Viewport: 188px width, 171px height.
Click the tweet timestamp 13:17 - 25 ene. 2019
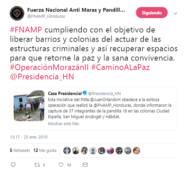click(x=29, y=137)
